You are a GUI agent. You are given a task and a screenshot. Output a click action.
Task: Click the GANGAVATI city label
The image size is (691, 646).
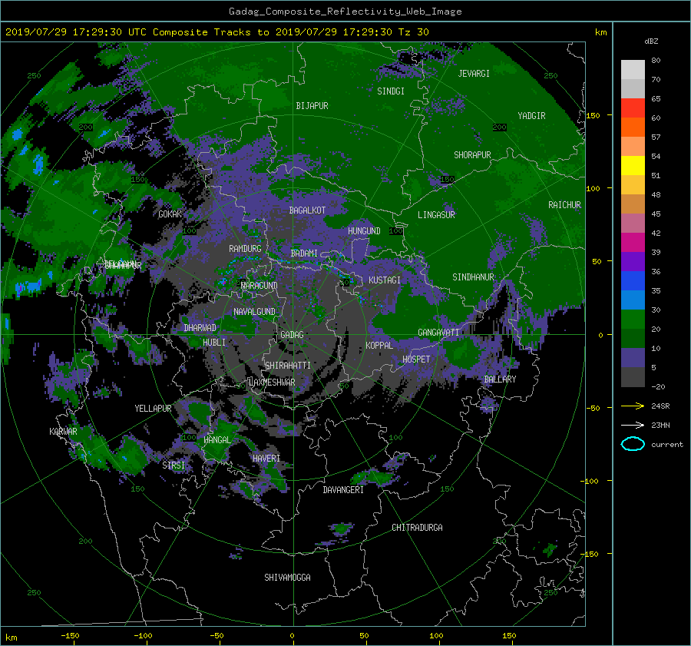click(438, 333)
